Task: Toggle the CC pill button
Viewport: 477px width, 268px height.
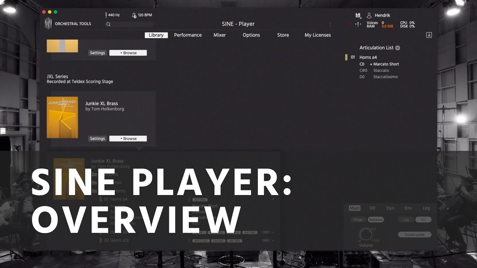Action: point(423,220)
